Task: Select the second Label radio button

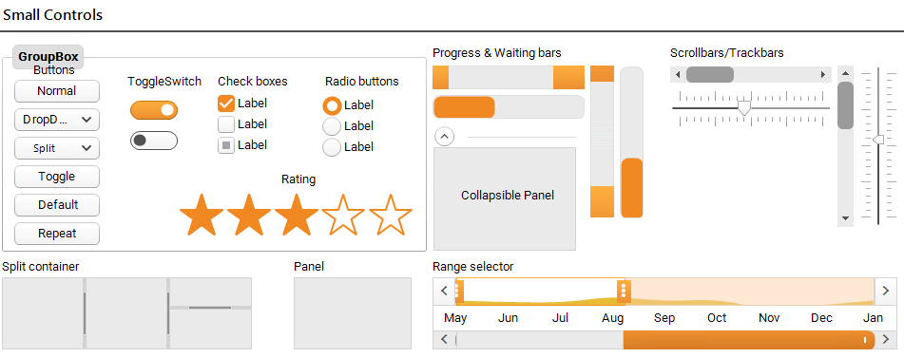Action: pos(332,126)
